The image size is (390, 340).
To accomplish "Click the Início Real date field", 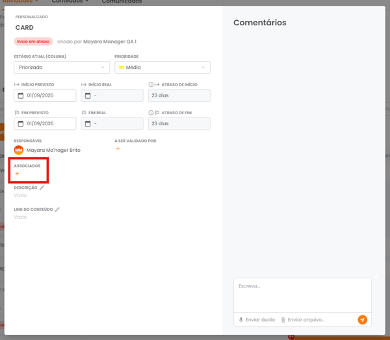I will tap(112, 96).
